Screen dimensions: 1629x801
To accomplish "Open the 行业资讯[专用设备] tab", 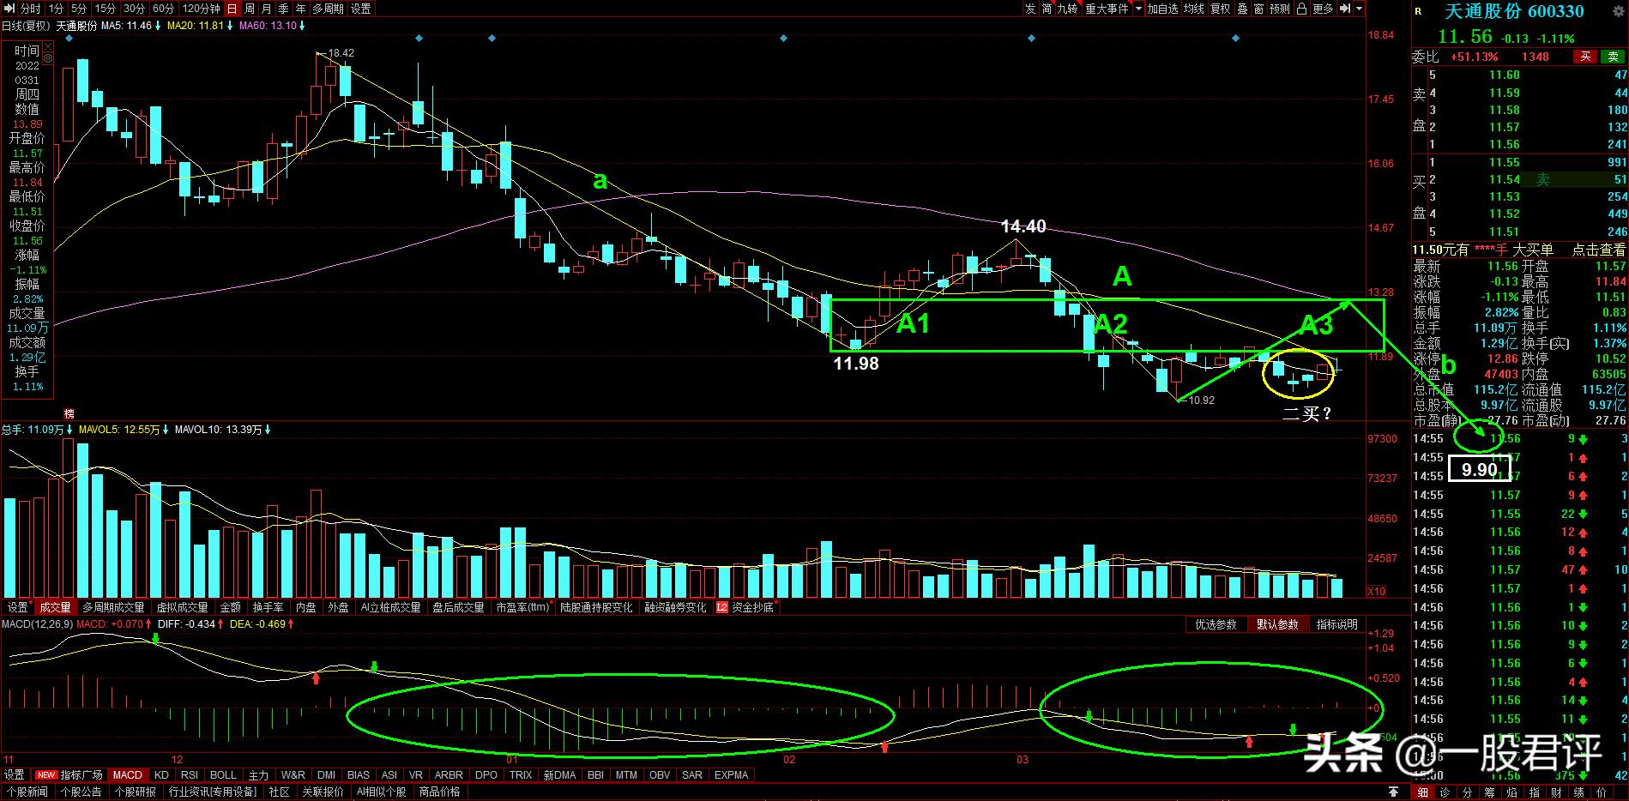I will (x=213, y=792).
